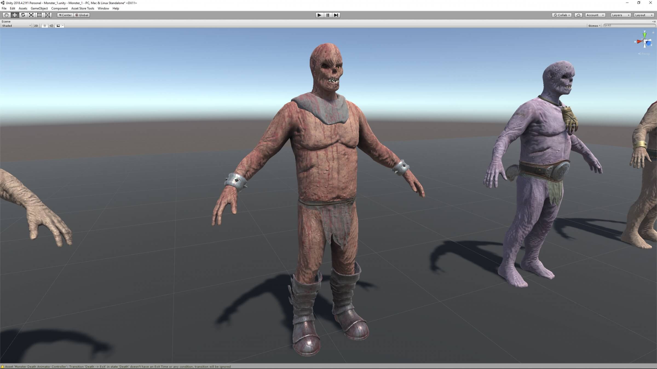This screenshot has height=369, width=657.
Task: Select the Rect Transform tool
Action: pos(39,15)
